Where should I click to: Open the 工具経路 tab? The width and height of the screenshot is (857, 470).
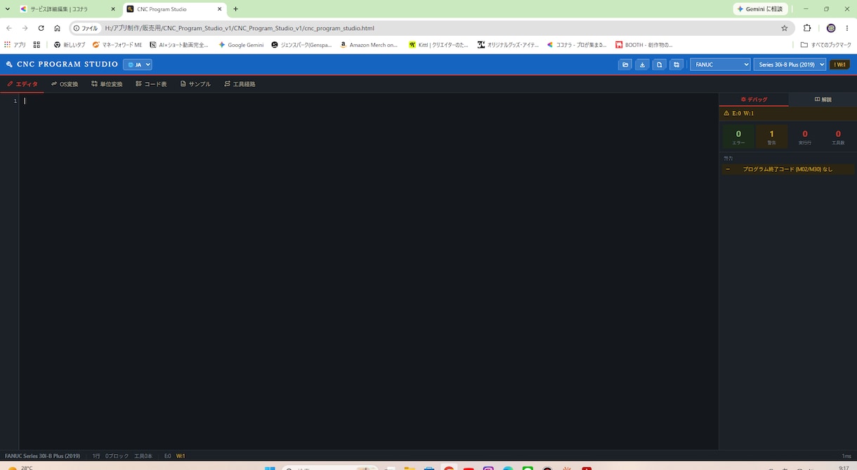click(240, 84)
